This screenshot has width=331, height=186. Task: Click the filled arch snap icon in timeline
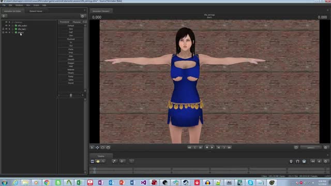pyautogui.click(x=304, y=161)
